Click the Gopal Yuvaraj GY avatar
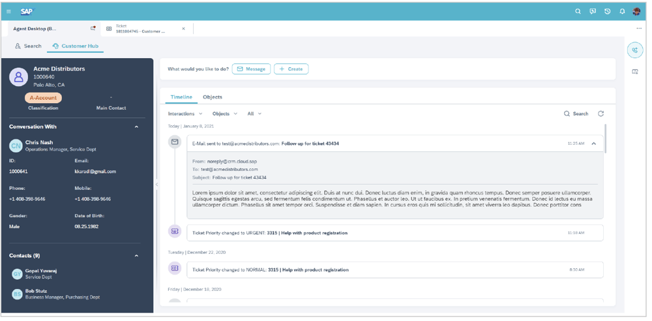Screen dimensions: 652x321 17,273
